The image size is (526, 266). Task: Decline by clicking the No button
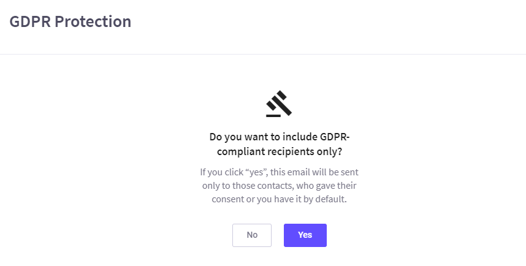[x=252, y=235]
